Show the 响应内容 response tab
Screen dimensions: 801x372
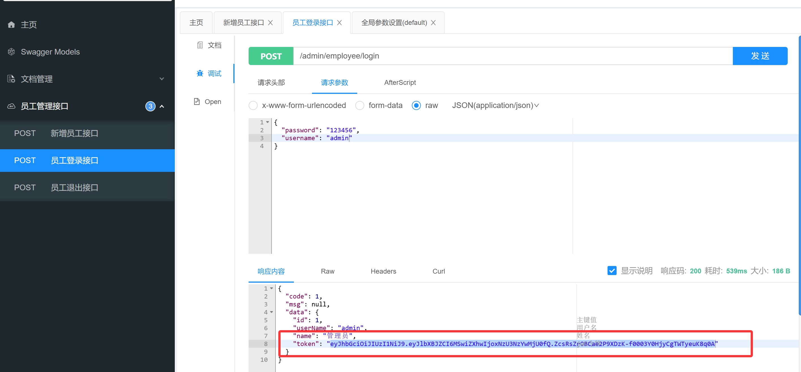coord(271,271)
